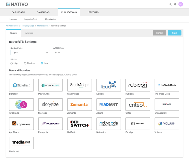Open the Integration Tools sub-tab
The height and width of the screenshot is (163, 189).
coord(31,19)
